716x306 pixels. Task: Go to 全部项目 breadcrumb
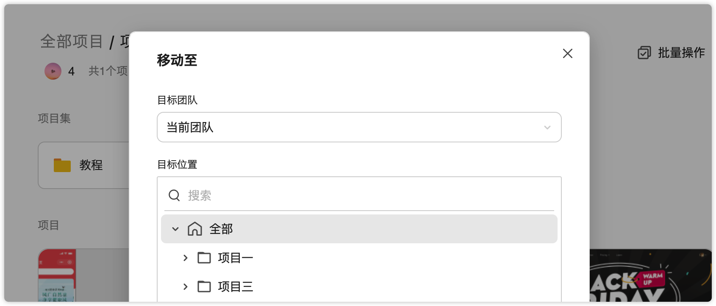(x=72, y=42)
